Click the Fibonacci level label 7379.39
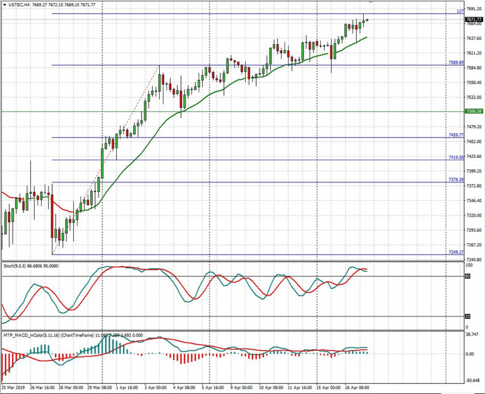This screenshot has height=394, width=485. [x=456, y=179]
